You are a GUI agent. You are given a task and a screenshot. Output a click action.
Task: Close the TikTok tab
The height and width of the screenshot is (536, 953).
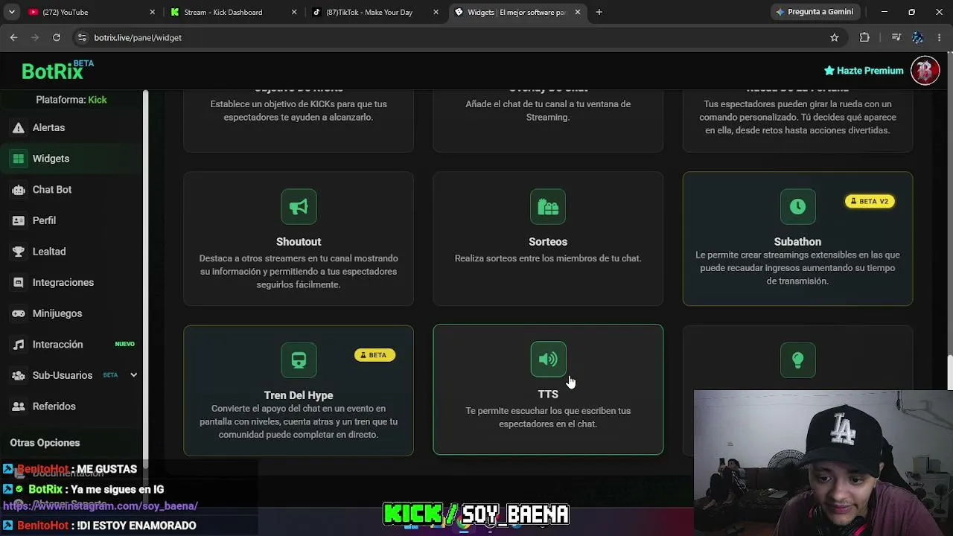(436, 12)
